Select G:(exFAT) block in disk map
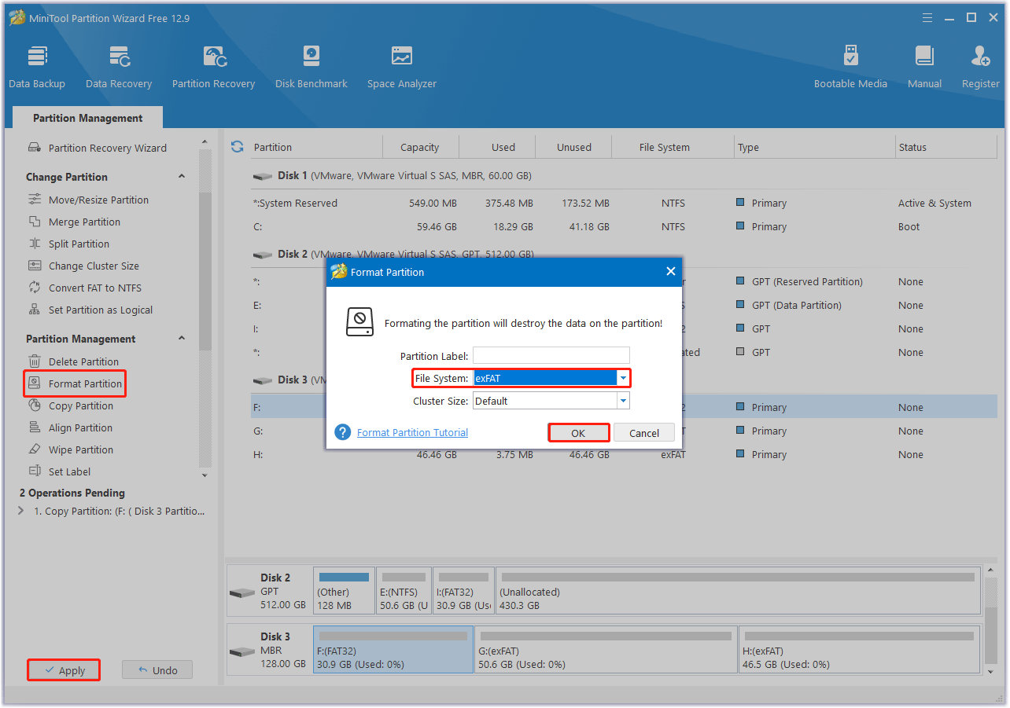The image size is (1010, 708). point(606,650)
